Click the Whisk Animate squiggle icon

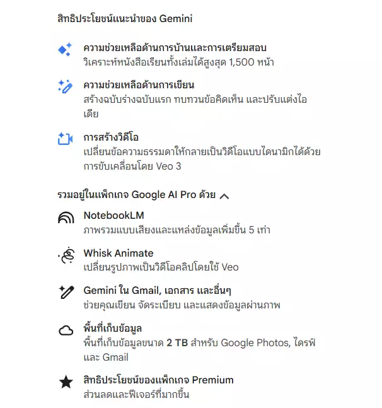66,255
